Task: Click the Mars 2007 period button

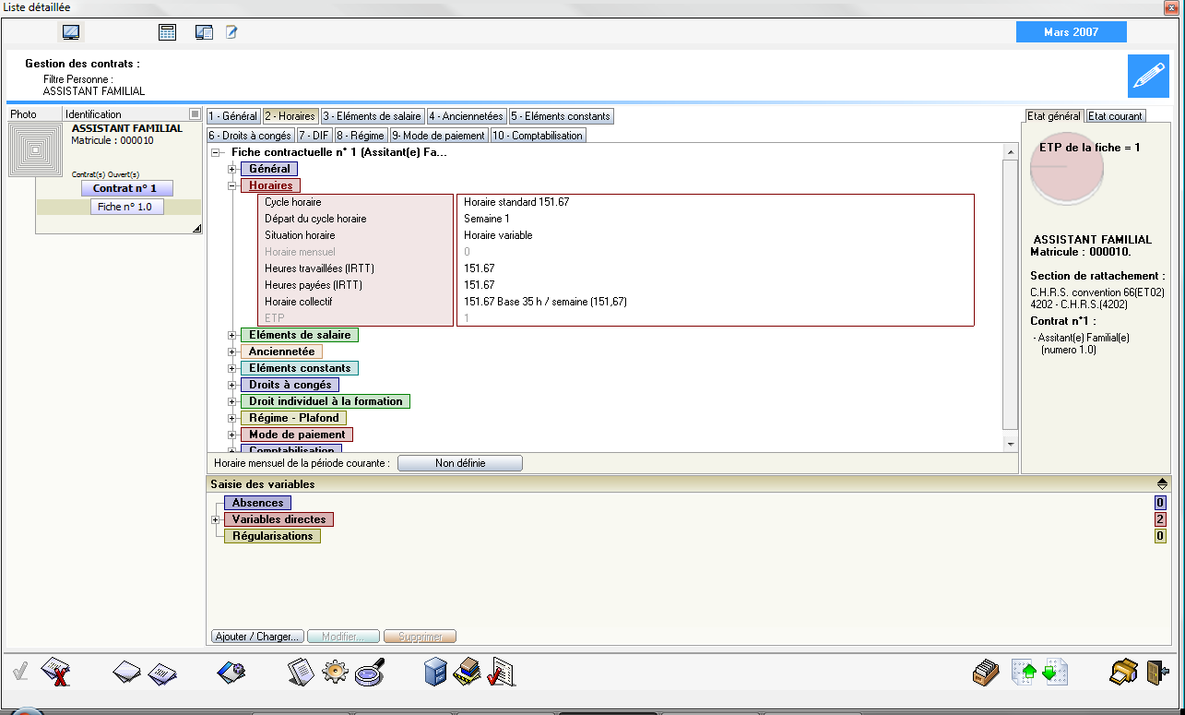Action: coord(1072,32)
